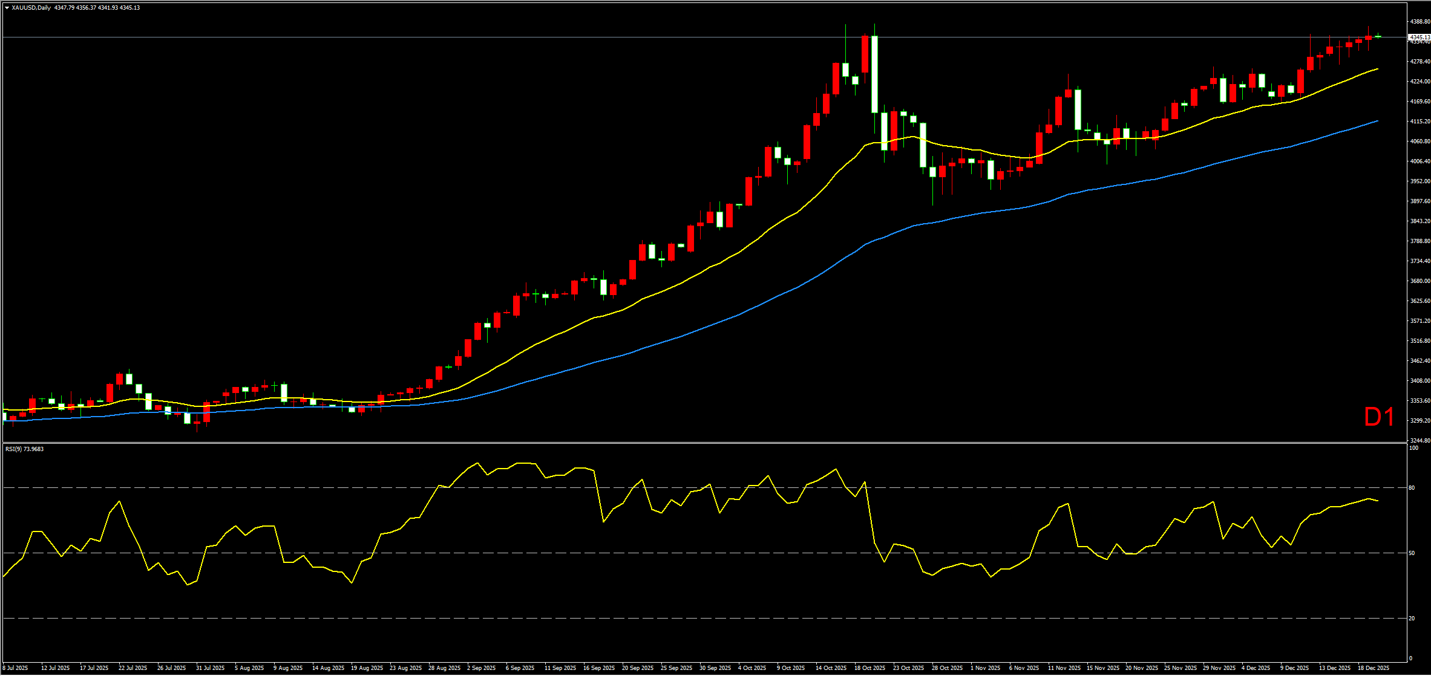Click the XAUUSD,Daily symbol title
The image size is (1431, 676).
[x=31, y=8]
